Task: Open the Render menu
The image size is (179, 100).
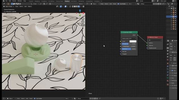Action: pos(14,1)
